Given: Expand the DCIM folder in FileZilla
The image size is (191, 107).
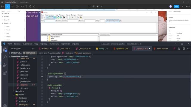Looking at the screenshot, I should pos(47,39).
